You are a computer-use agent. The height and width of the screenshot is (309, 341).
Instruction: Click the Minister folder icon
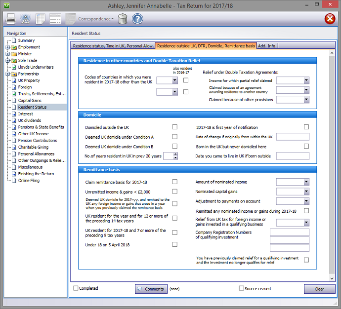14,54
